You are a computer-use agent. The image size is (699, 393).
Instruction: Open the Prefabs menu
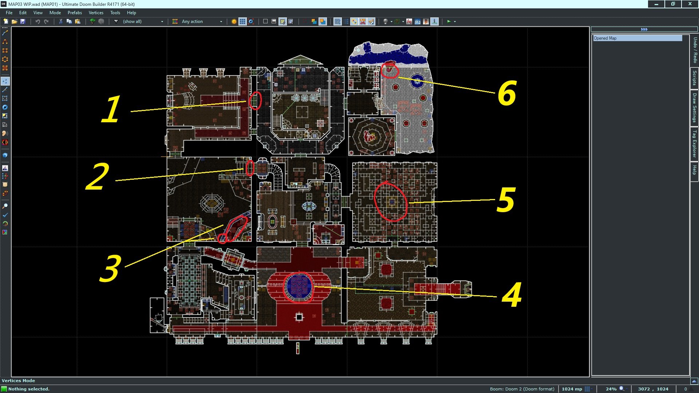75,12
